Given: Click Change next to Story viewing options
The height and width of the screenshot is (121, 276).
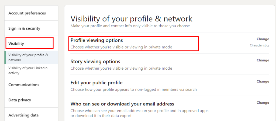Looking at the screenshot, I should click(x=263, y=60).
